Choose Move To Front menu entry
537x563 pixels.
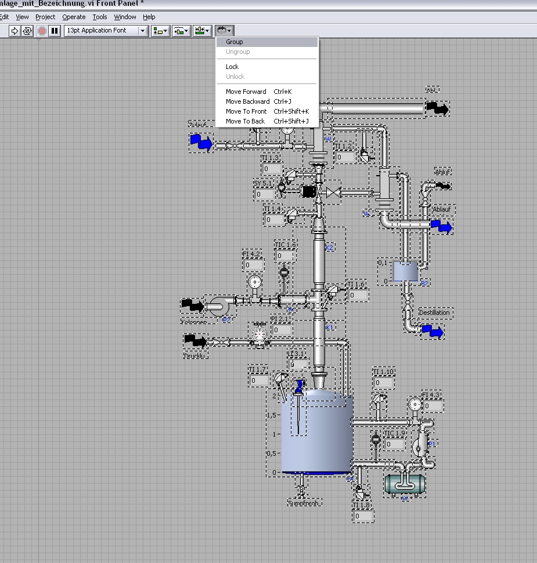246,111
